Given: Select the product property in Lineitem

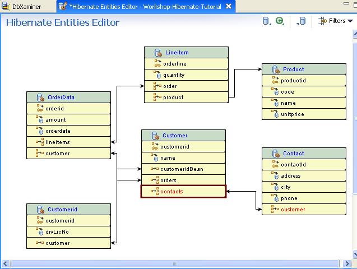Looking at the screenshot, I should 186,97.
